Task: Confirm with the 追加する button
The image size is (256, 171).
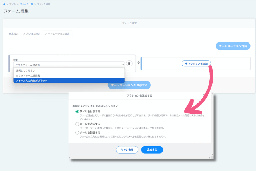Action: (x=152, y=150)
